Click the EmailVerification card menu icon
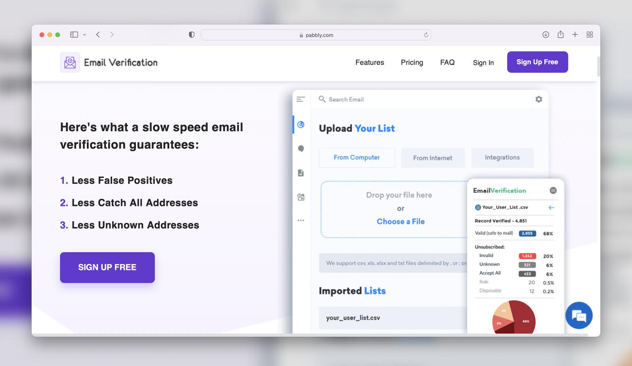The width and height of the screenshot is (632, 366). (x=553, y=191)
